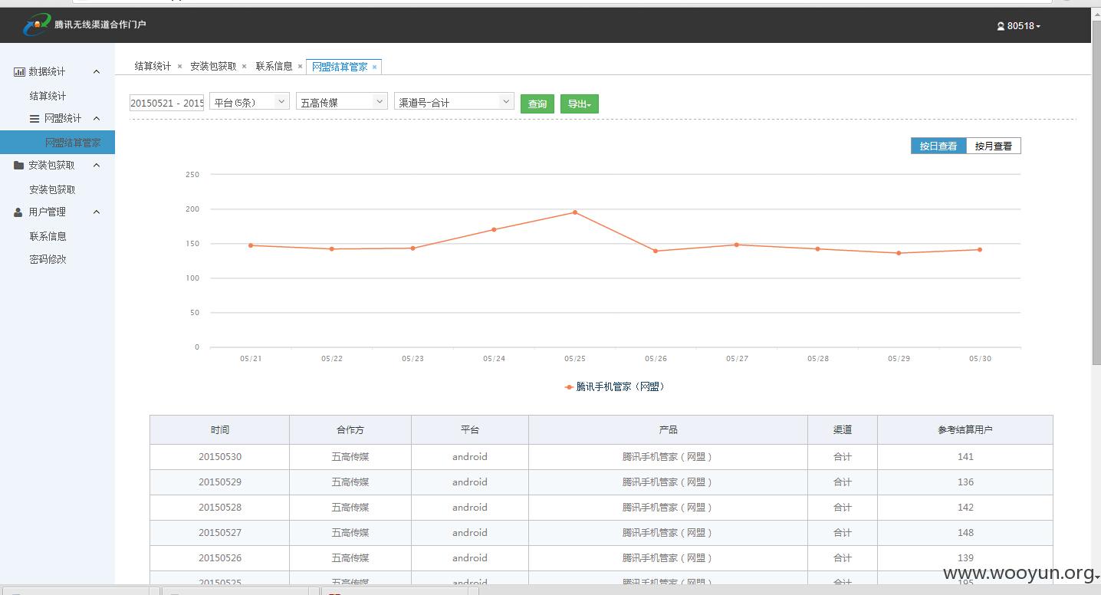Click the 时间 column header
This screenshot has height=595, width=1101.
click(220, 429)
